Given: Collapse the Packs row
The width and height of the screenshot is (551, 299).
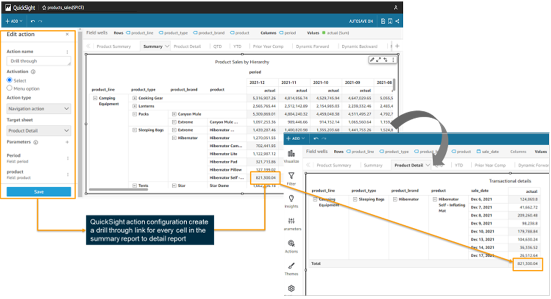Looking at the screenshot, I should (134, 114).
